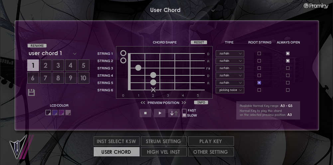Click the save preset floppy disk icon
The image size is (333, 165).
(32, 92)
